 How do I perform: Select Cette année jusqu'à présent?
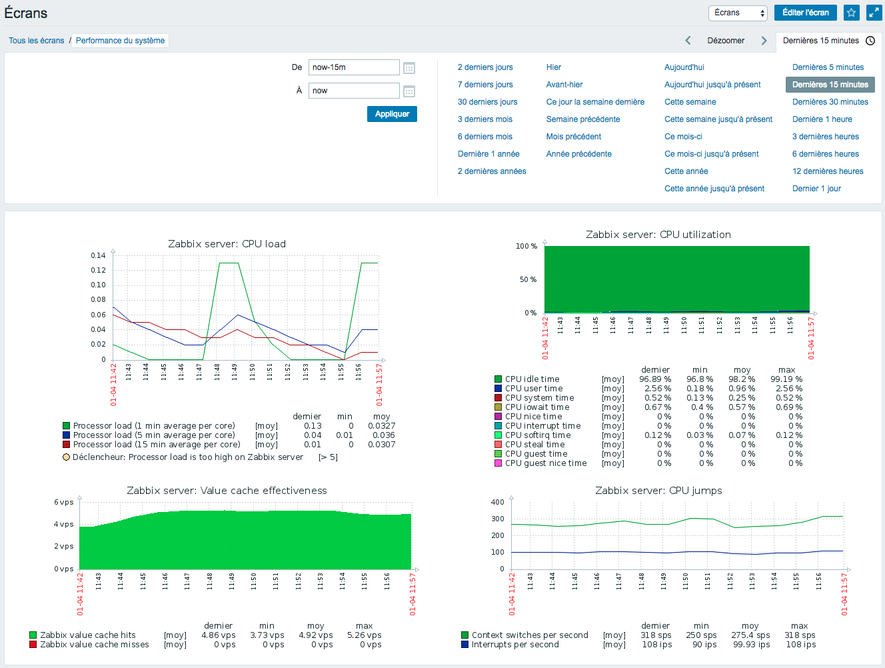click(714, 189)
